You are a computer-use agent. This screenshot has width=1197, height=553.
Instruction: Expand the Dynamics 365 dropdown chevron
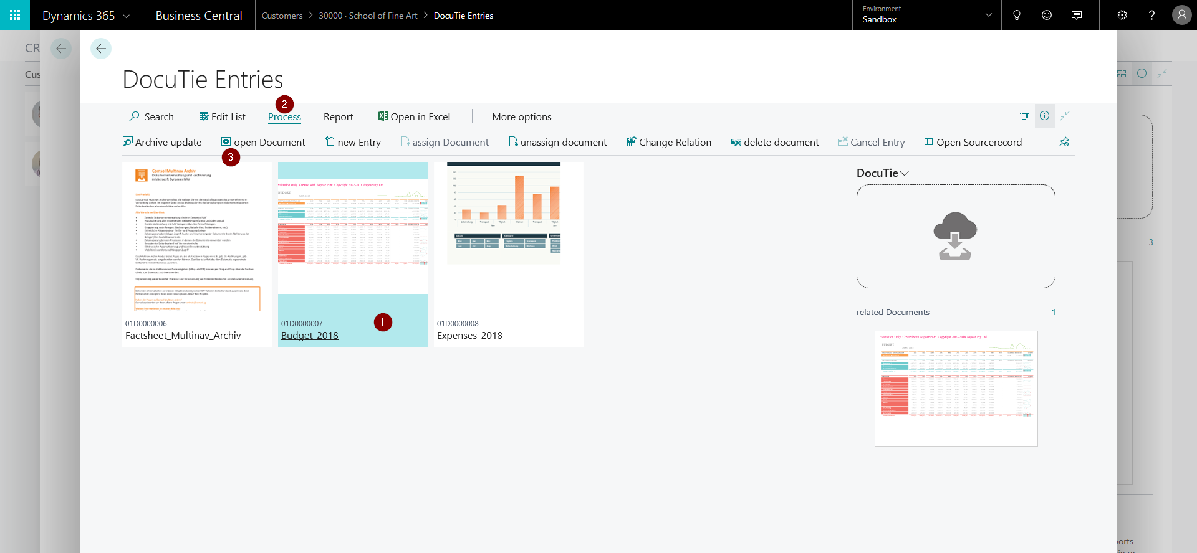[x=127, y=16]
